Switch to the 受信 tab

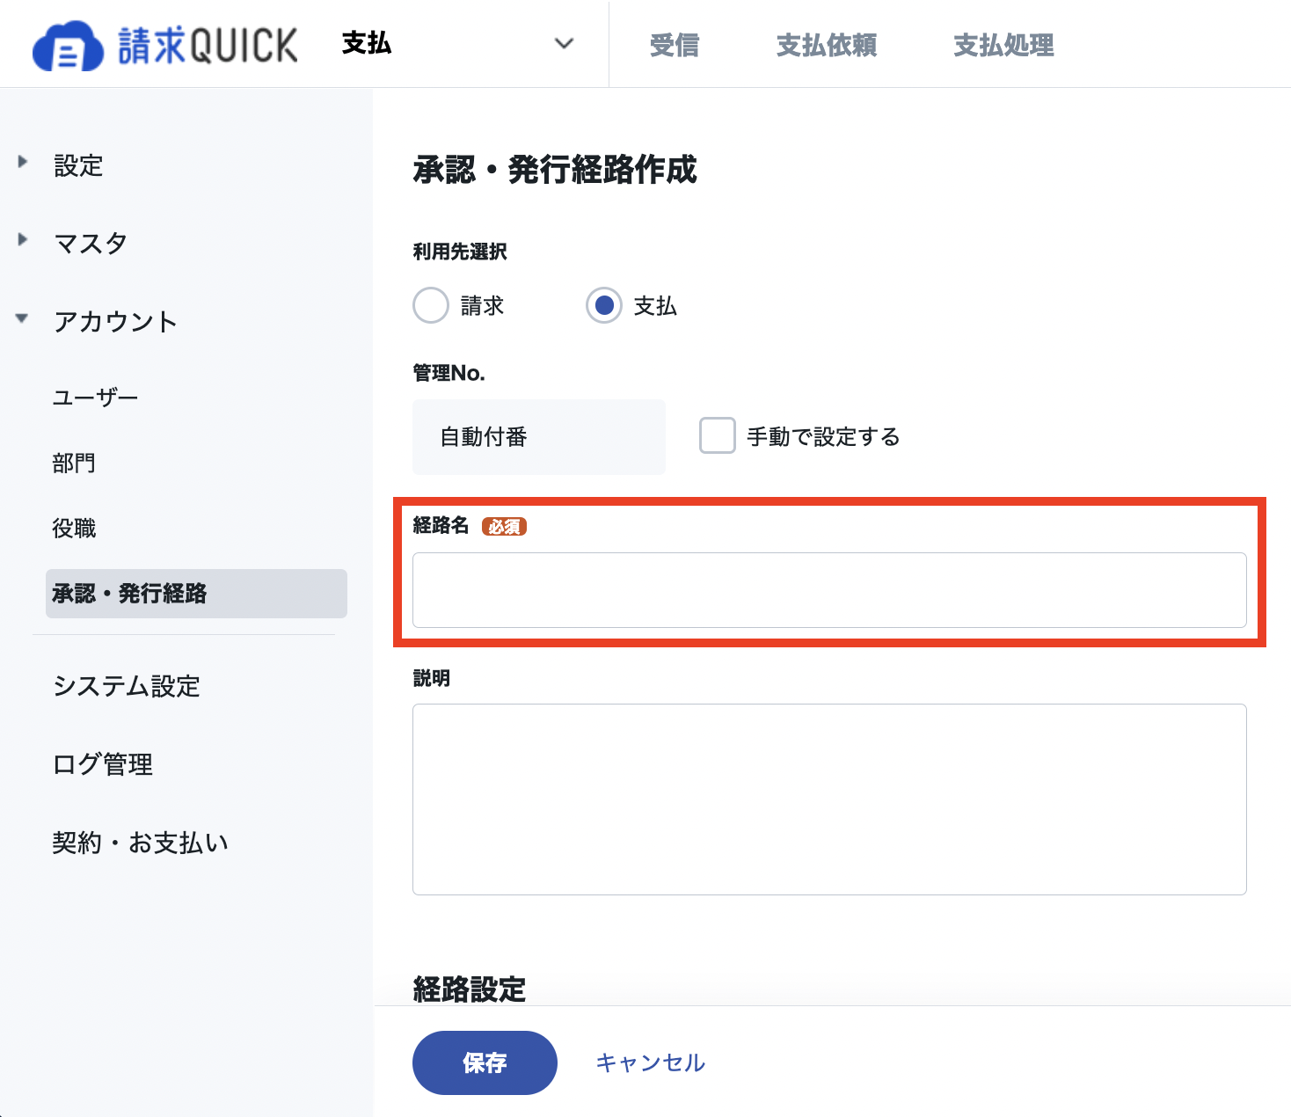click(x=675, y=45)
